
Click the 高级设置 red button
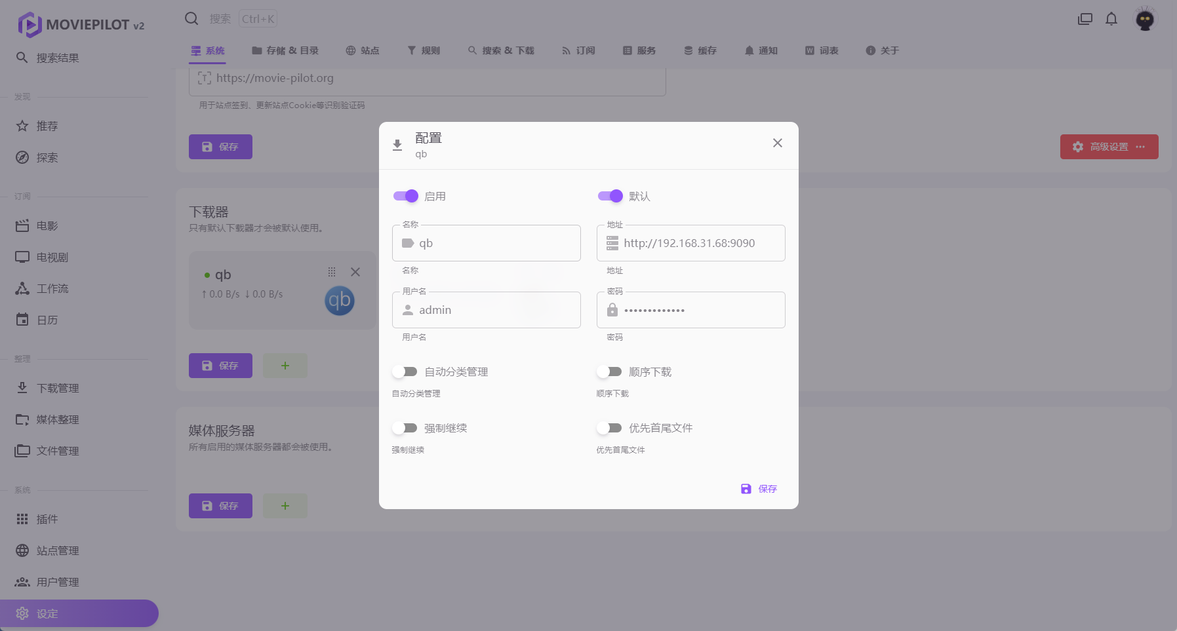coord(1109,147)
